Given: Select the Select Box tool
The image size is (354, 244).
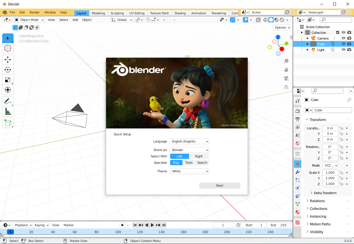Looking at the screenshot, I should tap(8, 38).
